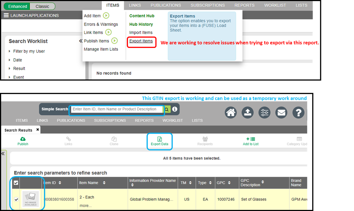Image resolution: width=354 pixels, height=211 pixels.
Task: Switch to Classic view toggle
Action: [x=42, y=6]
